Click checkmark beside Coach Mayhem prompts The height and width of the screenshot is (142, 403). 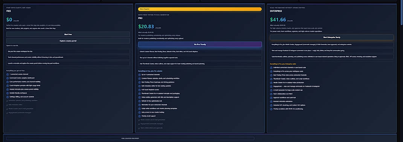[x=8, y=85]
